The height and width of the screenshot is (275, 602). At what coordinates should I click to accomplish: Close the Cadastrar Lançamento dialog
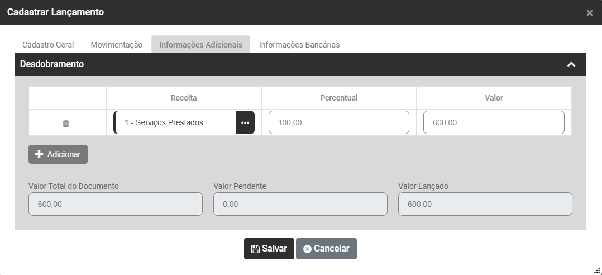pos(589,13)
